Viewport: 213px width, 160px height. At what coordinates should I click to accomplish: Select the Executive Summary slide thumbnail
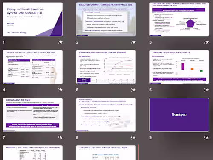(106, 19)
